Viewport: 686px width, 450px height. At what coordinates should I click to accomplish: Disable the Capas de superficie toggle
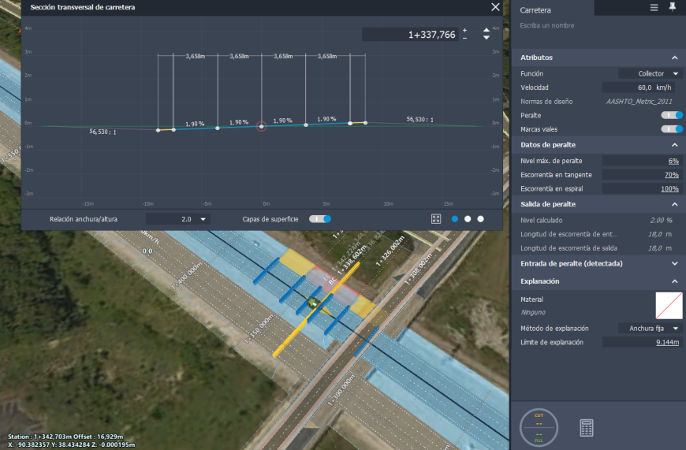[320, 219]
